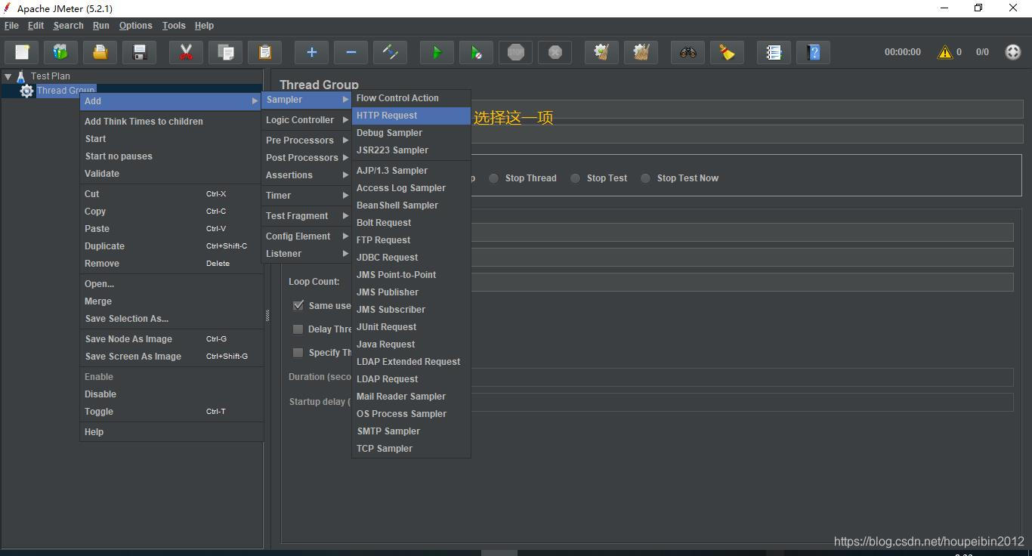Screen dimensions: 1032x556
Task: Click the Help question mark icon
Action: tap(813, 52)
